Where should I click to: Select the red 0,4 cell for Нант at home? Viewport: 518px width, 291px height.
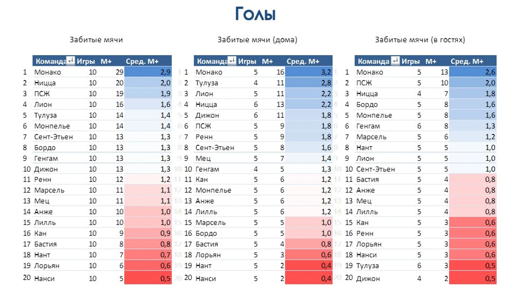(x=309, y=265)
